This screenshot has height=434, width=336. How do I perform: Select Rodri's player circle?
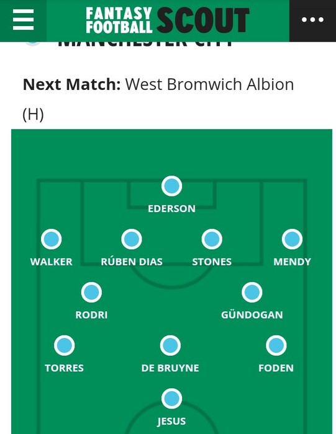pos(91,292)
